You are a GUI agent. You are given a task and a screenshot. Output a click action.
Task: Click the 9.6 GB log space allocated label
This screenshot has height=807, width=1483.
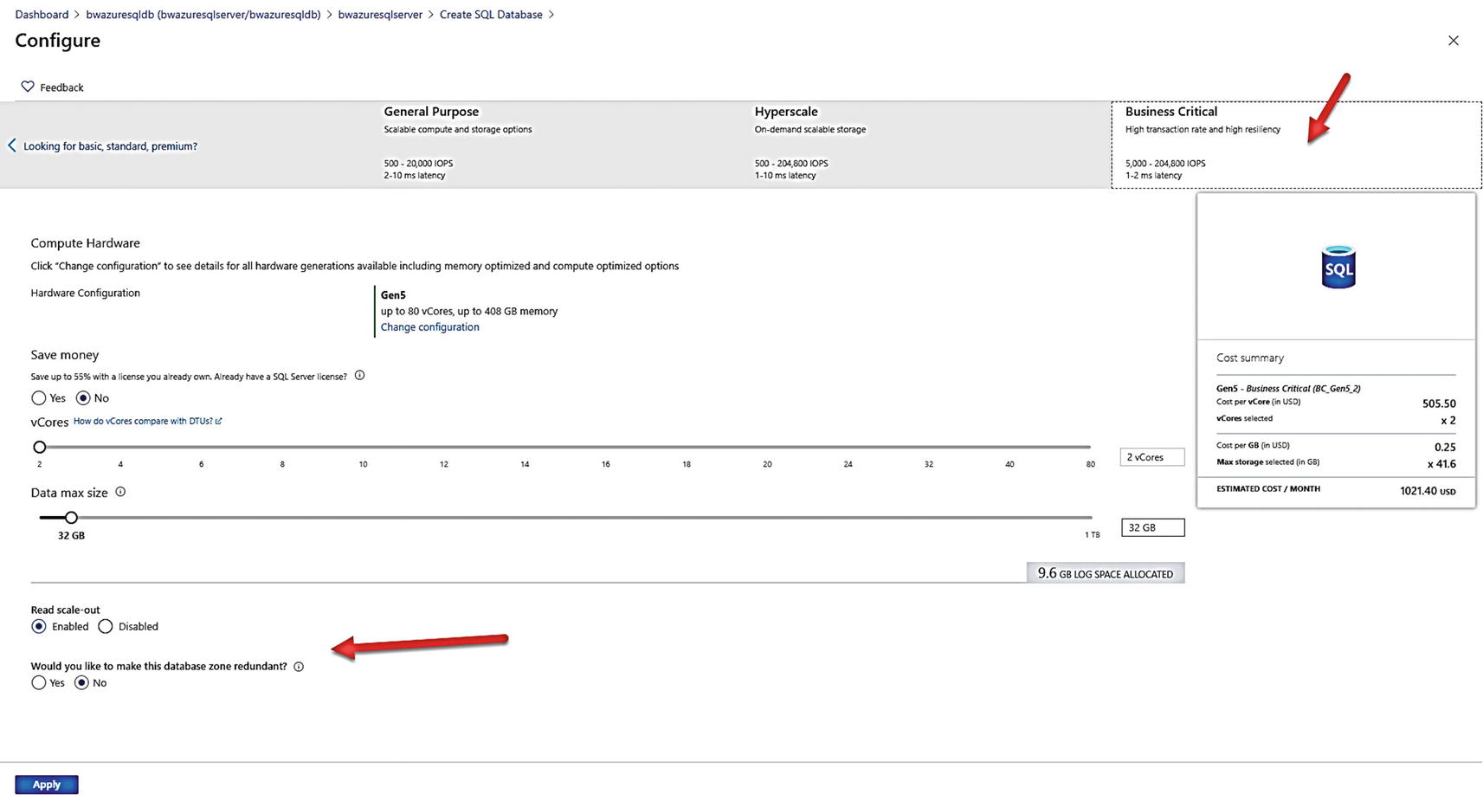(1106, 573)
